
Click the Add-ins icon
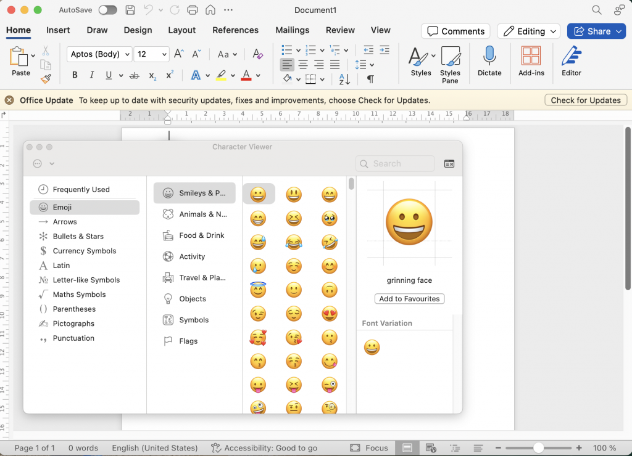click(531, 56)
